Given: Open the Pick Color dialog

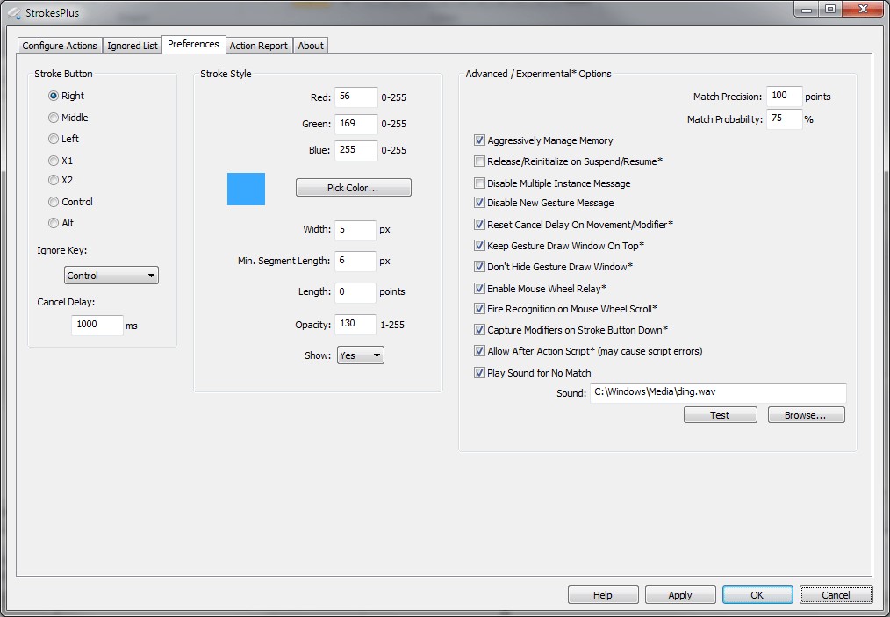Looking at the screenshot, I should coord(353,188).
